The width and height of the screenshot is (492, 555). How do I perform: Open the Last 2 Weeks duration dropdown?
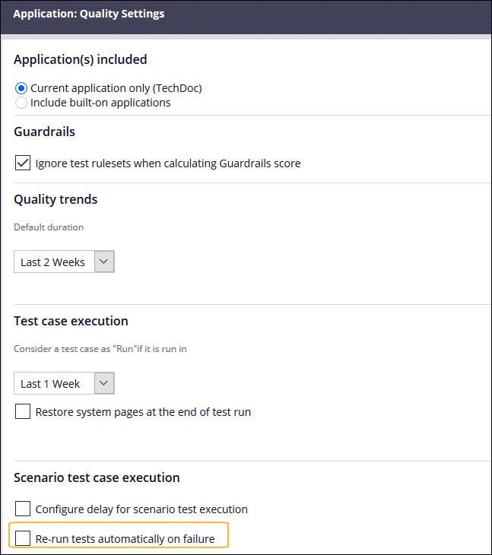pos(54,262)
